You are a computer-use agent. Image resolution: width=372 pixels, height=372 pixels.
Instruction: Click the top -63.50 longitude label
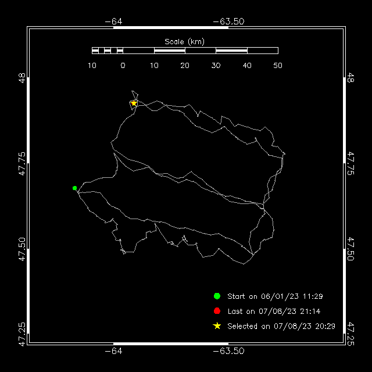coord(228,22)
